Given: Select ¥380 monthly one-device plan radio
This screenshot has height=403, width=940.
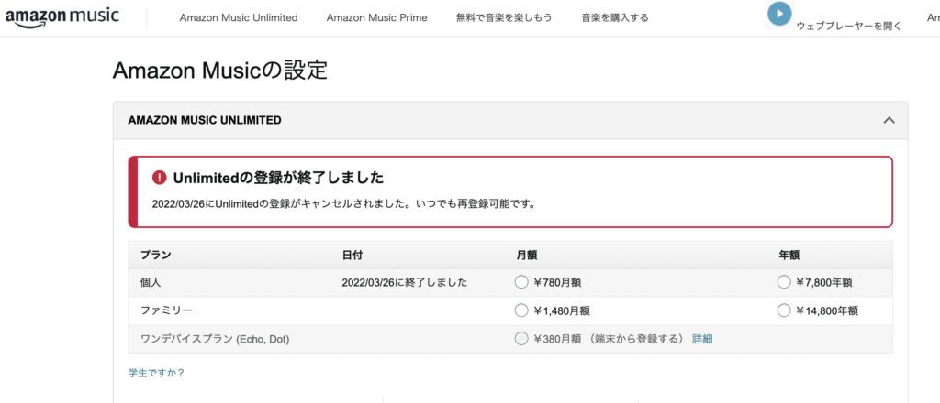Looking at the screenshot, I should [522, 339].
